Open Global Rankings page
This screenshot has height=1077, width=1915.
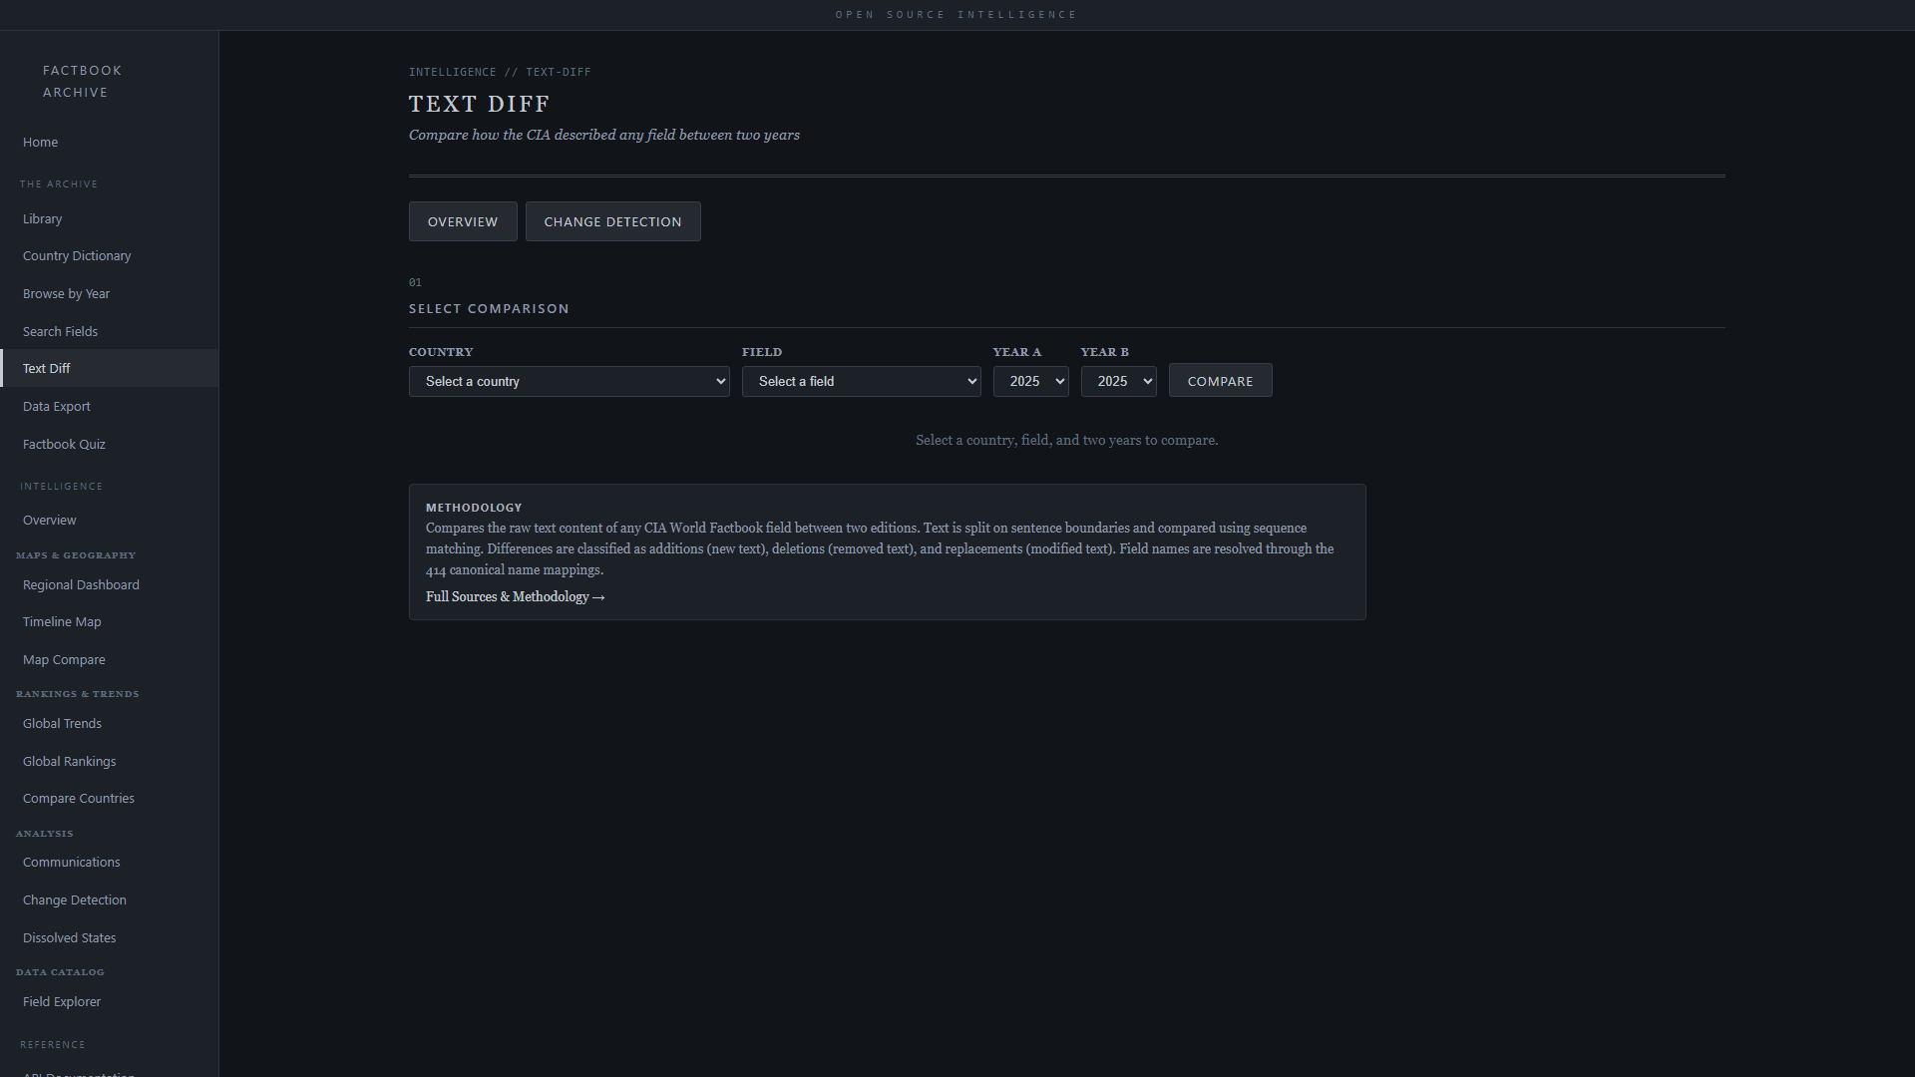69,762
